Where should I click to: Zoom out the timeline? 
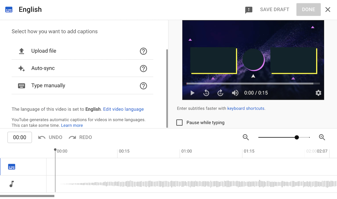(x=246, y=137)
